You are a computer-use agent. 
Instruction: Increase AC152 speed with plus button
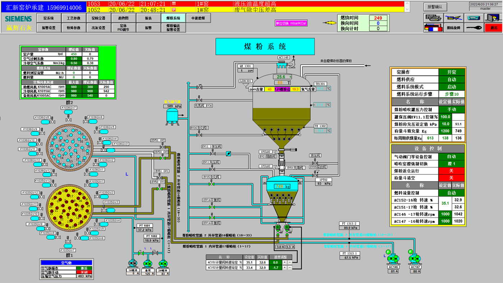pos(285,268)
